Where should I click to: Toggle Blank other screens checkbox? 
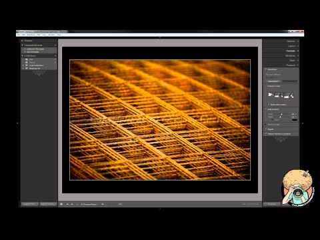pos(269,105)
